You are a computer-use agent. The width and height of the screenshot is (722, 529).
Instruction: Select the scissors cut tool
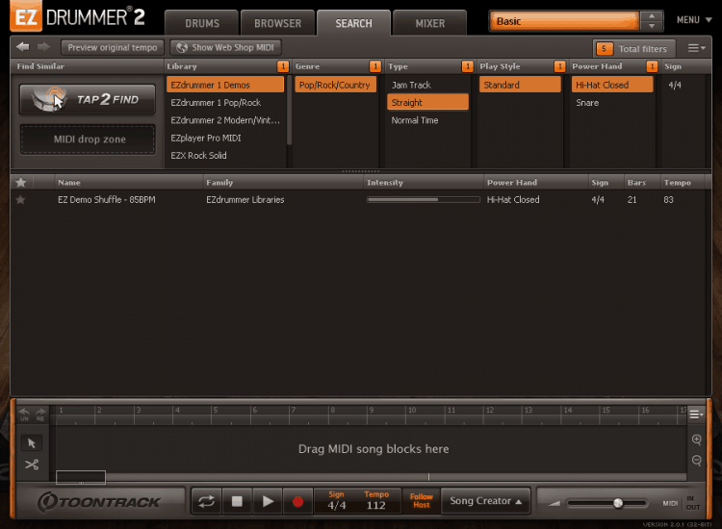tap(32, 465)
